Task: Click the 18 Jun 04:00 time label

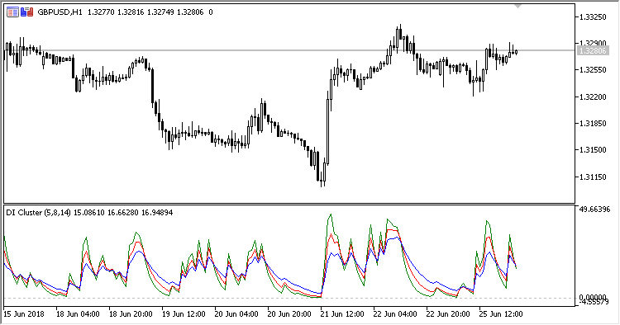Action: (x=78, y=314)
